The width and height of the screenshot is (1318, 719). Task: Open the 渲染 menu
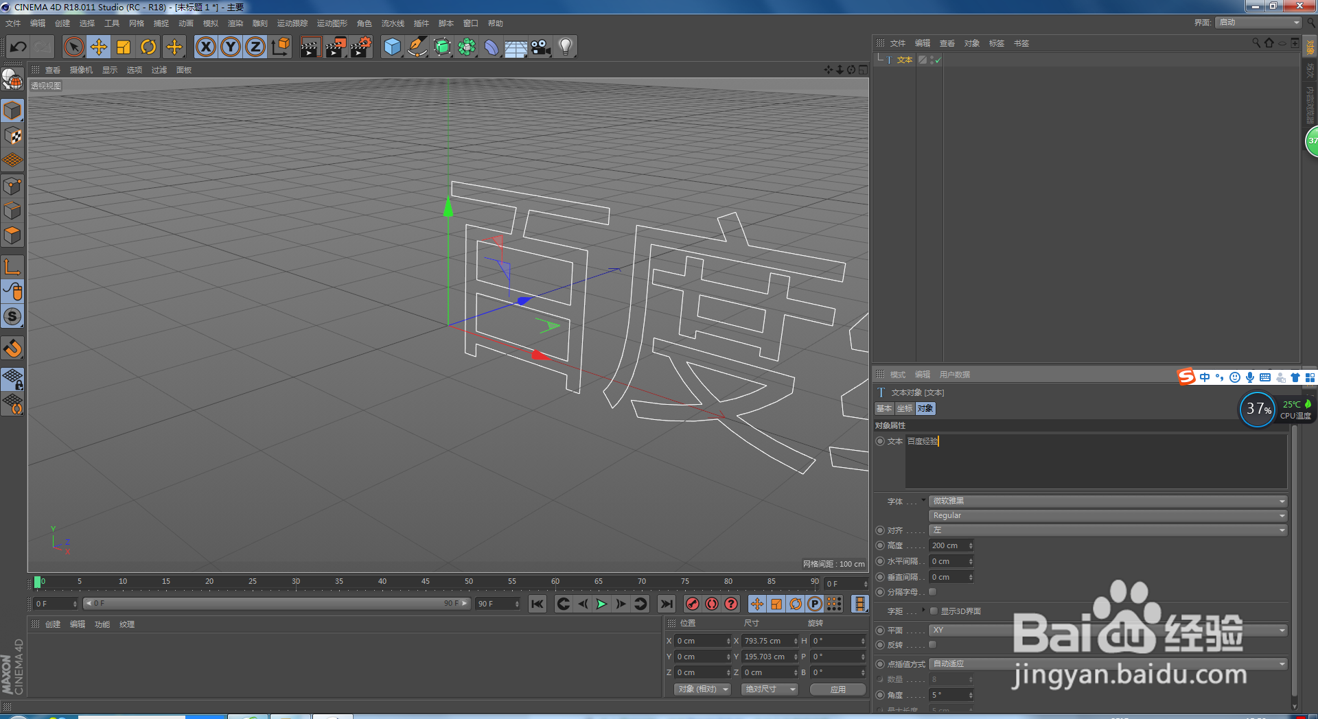pyautogui.click(x=235, y=23)
